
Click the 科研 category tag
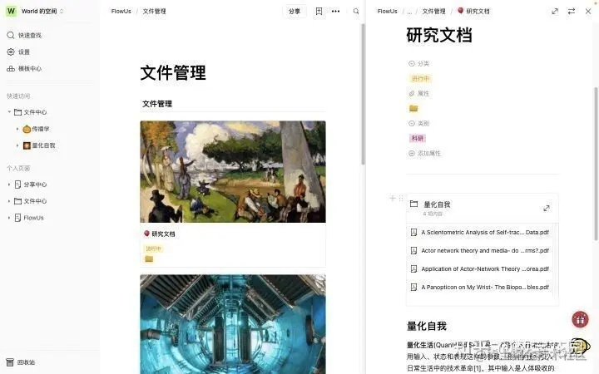[x=417, y=138]
